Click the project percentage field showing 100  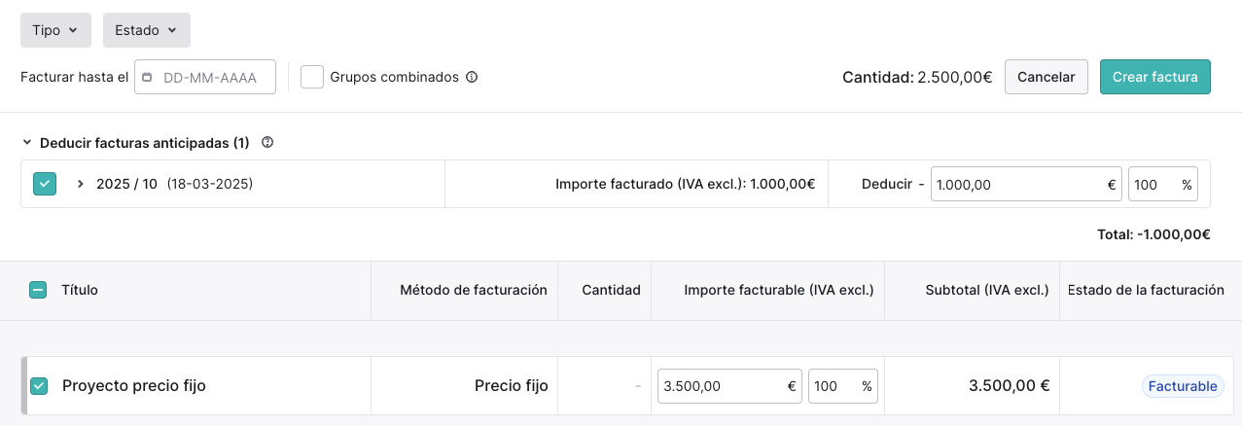tap(842, 386)
